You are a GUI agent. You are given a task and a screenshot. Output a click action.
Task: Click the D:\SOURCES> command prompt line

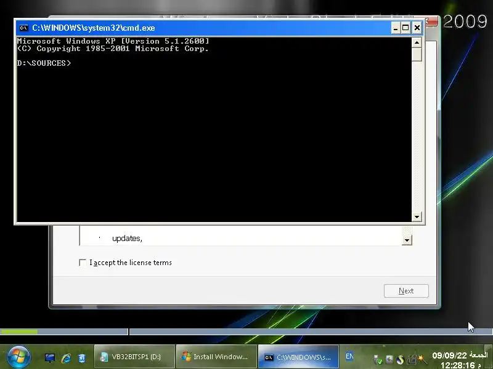(x=44, y=63)
